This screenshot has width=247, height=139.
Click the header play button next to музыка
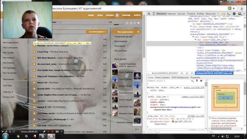pyautogui.click(x=117, y=15)
